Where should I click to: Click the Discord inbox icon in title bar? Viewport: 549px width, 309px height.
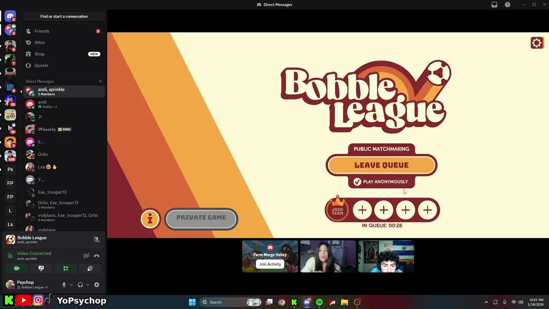(x=494, y=5)
